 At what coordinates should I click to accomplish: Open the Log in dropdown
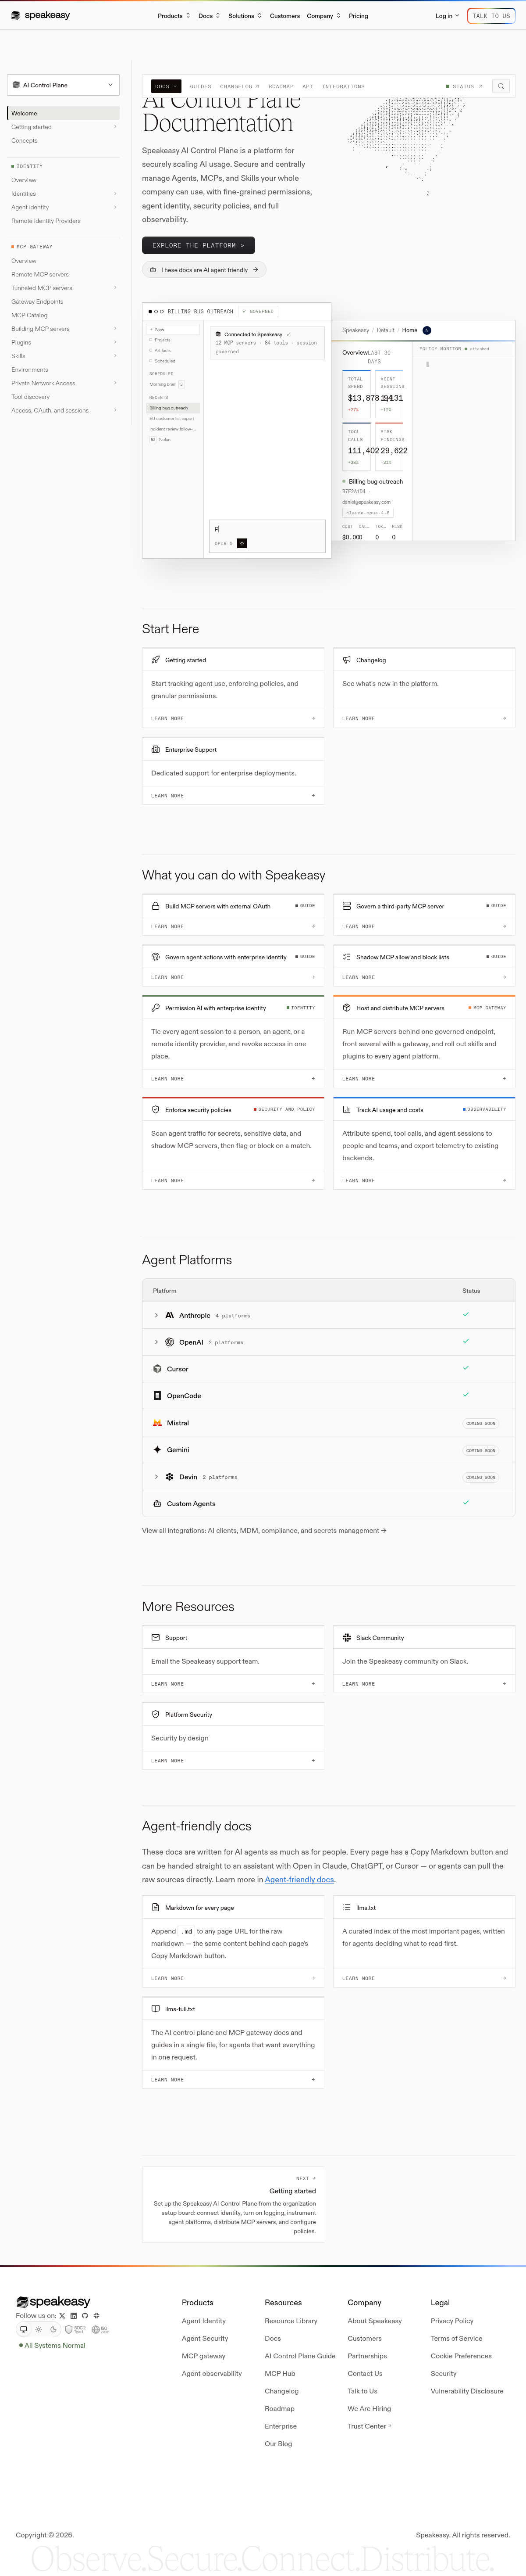tap(447, 16)
